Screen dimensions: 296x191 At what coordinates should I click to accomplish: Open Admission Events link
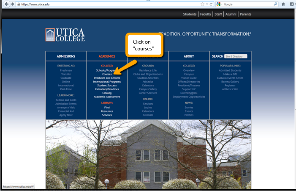click(66, 104)
